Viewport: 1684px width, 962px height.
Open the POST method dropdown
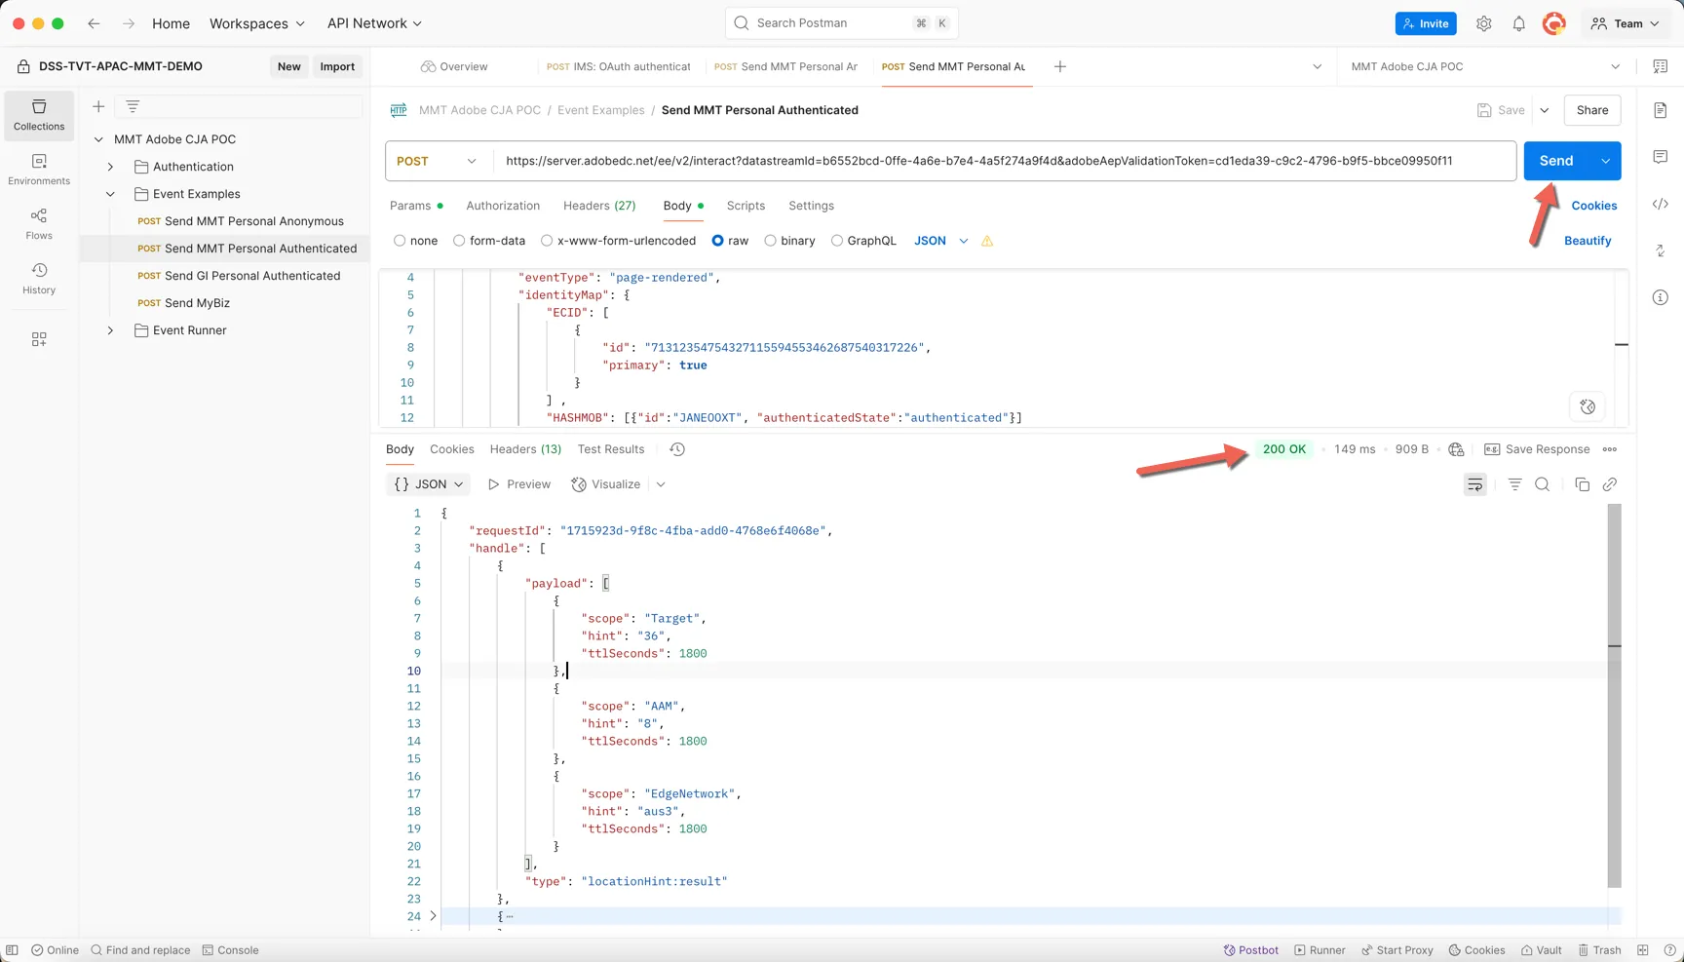pos(439,161)
